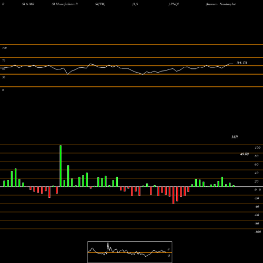The image size is (263, 263).
Task: Click the MR axis label -80
Action: (x=257, y=224)
